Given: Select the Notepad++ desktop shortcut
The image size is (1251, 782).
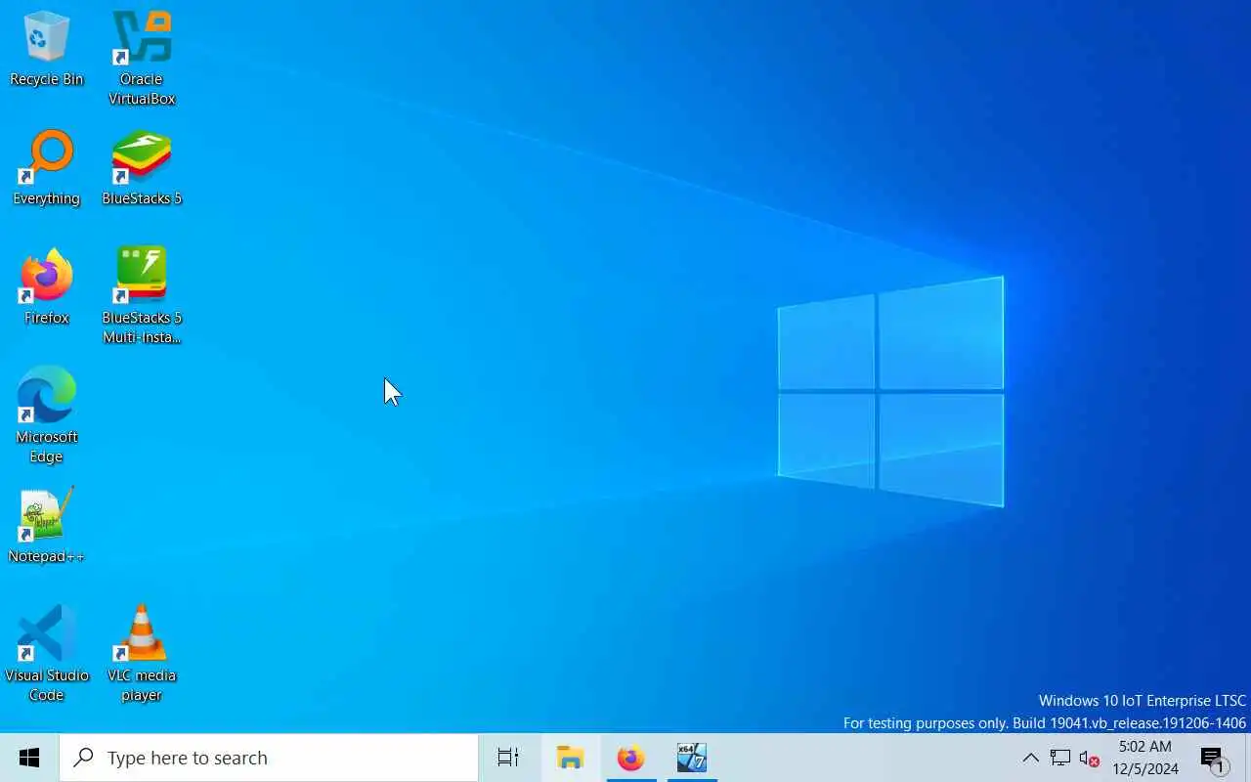Looking at the screenshot, I should (x=46, y=526).
